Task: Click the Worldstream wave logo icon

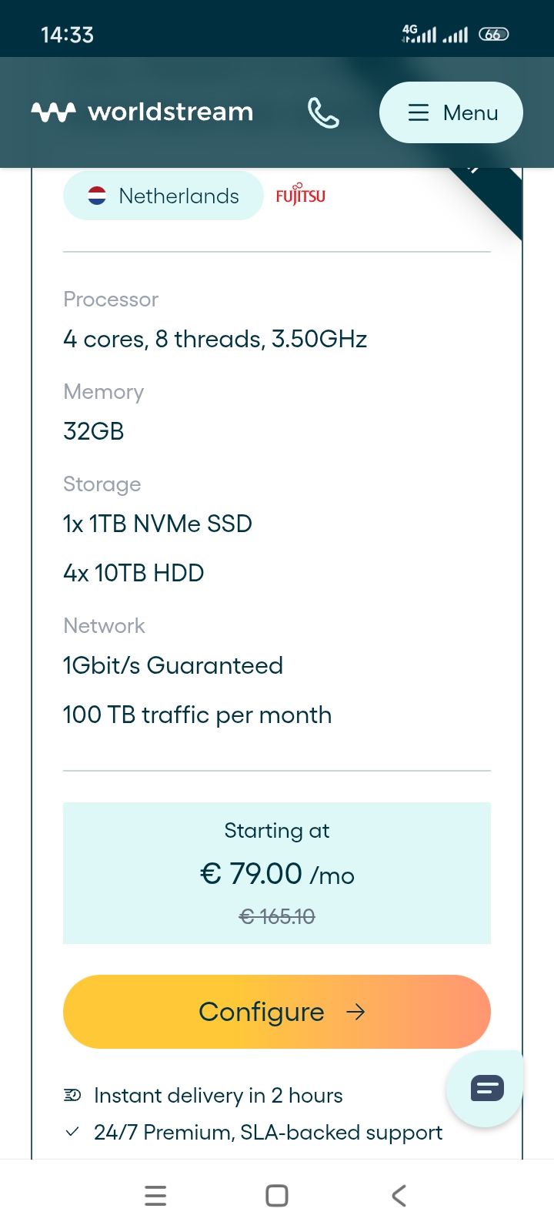Action: (x=53, y=112)
